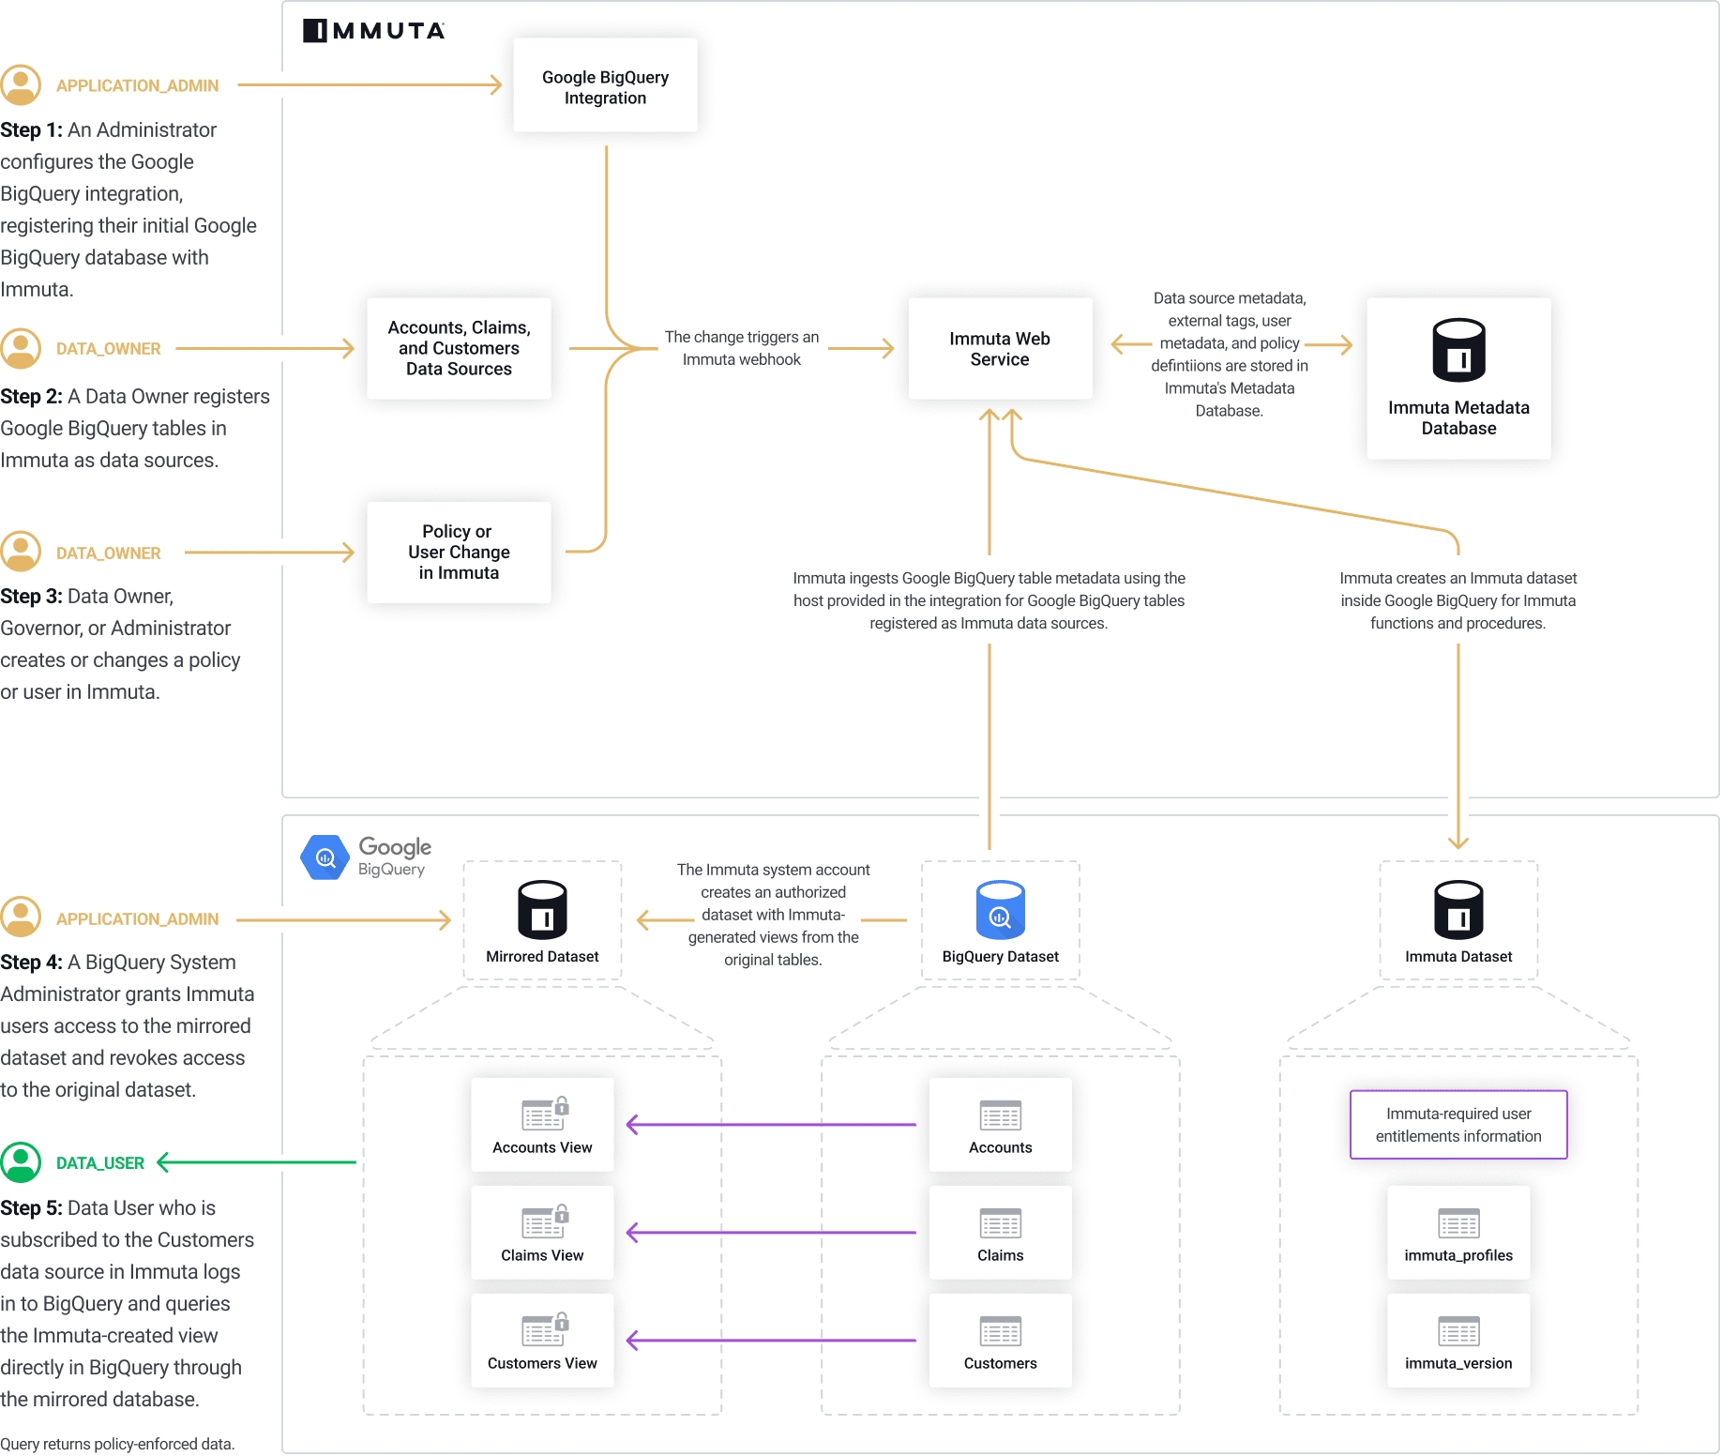This screenshot has height=1456, width=1722.
Task: Click the Google BigQuery Integration box
Action: coord(605,86)
